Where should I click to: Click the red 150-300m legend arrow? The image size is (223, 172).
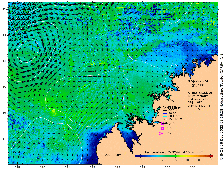click(x=165, y=119)
